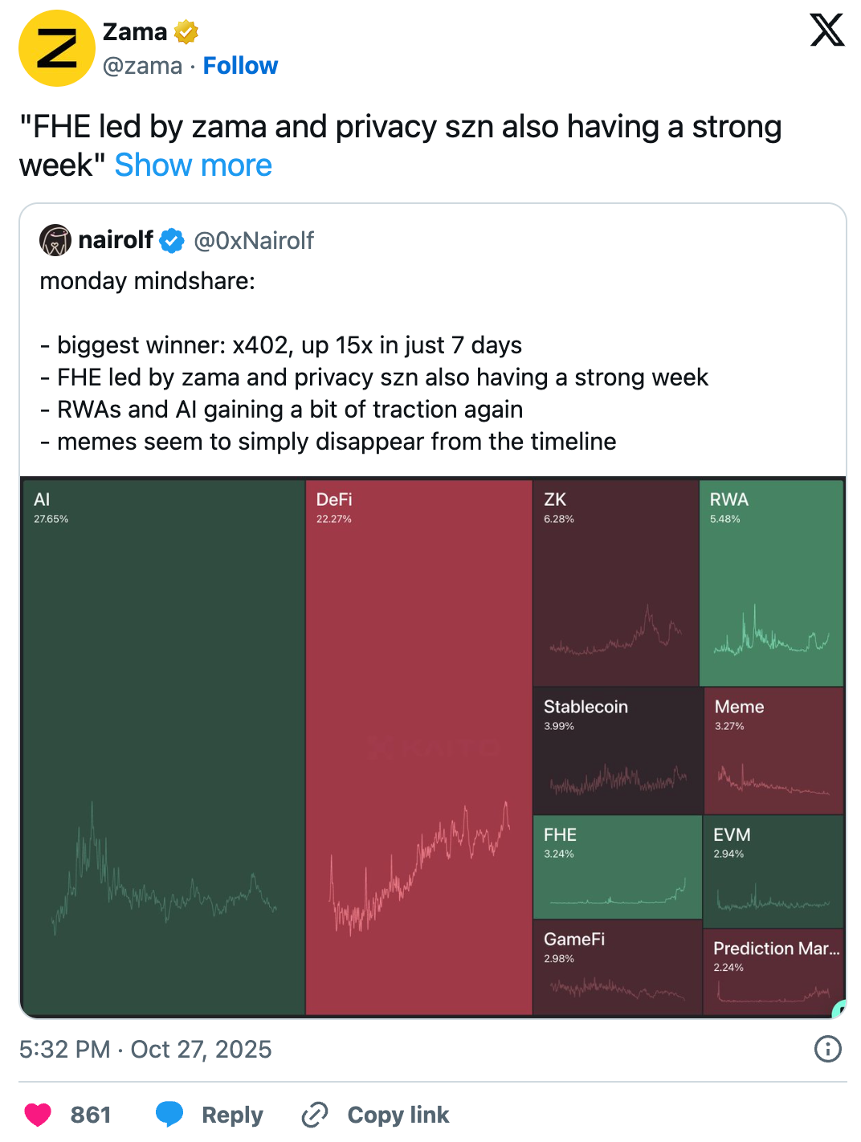Open the @0xNairolf handle link
This screenshot has width=861, height=1142.
pyautogui.click(x=254, y=240)
